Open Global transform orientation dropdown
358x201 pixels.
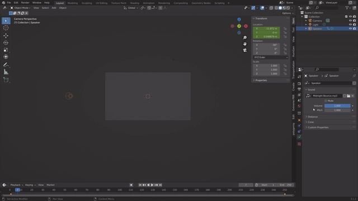tap(131, 8)
